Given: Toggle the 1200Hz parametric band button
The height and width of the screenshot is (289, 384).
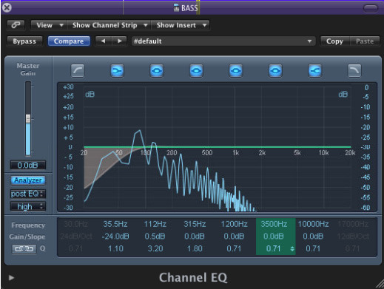Looking at the screenshot, I should [x=236, y=71].
